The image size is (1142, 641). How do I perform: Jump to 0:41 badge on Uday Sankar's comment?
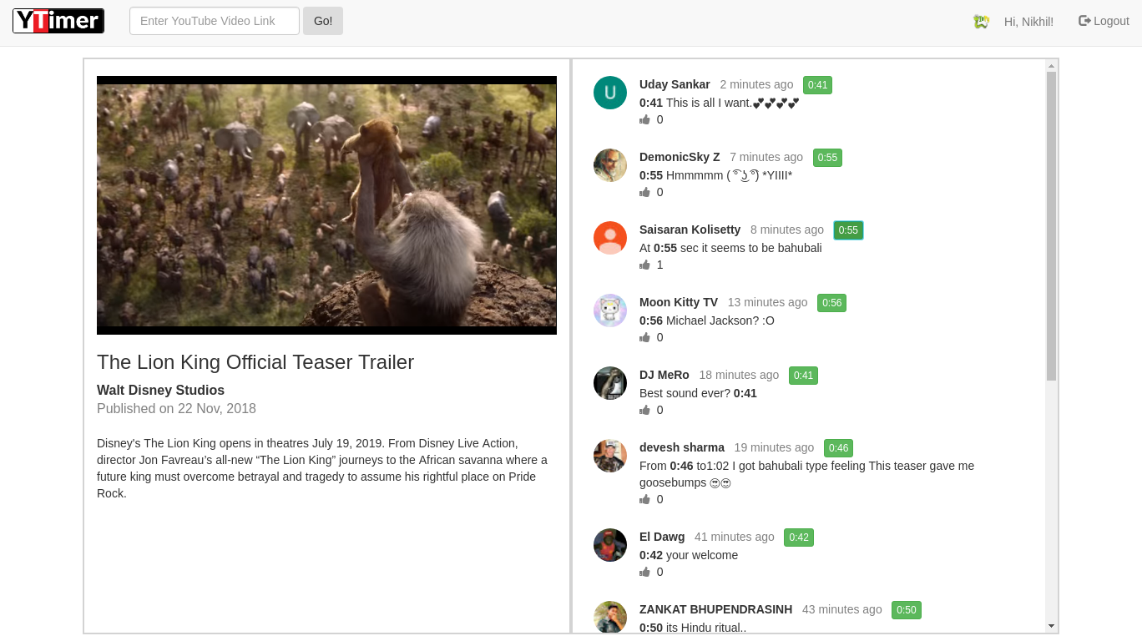coord(817,85)
